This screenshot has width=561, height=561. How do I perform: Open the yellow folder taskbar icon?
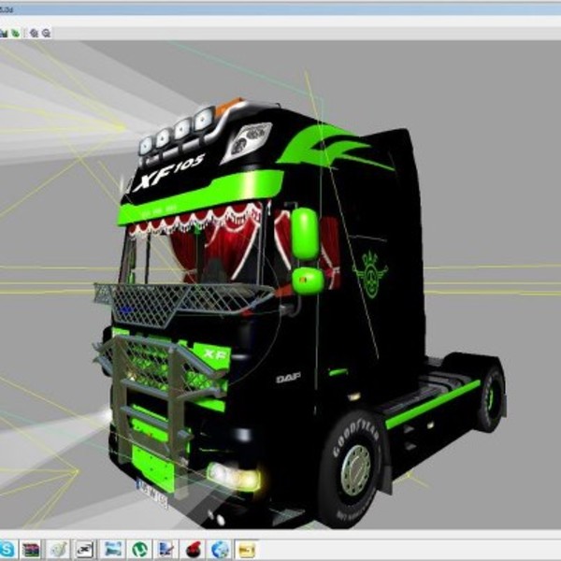(x=247, y=549)
